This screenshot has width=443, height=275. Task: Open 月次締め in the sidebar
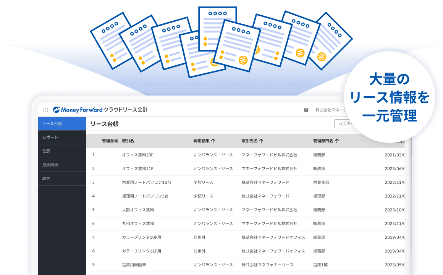coord(62,165)
